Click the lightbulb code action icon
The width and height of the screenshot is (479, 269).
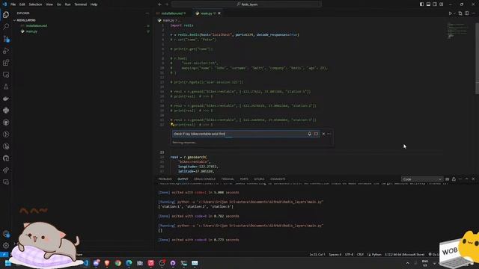172,125
